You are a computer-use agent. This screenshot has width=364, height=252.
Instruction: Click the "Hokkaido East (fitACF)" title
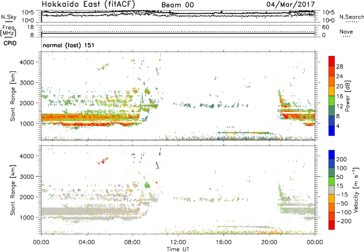point(88,5)
